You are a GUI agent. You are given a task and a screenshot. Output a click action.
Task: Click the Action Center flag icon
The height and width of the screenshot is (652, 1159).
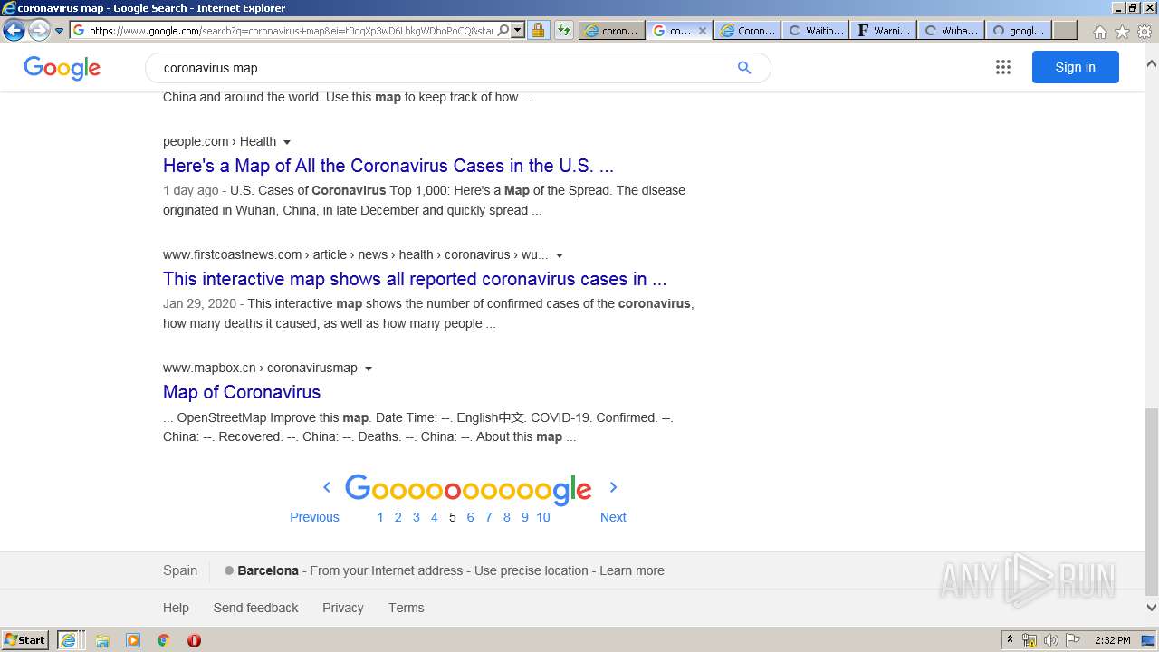pyautogui.click(x=1073, y=640)
